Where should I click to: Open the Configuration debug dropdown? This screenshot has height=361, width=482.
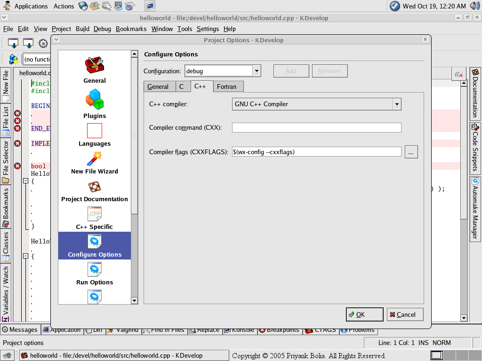[x=257, y=71]
